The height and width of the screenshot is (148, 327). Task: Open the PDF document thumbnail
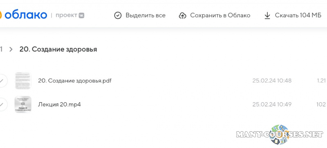pyautogui.click(x=23, y=81)
